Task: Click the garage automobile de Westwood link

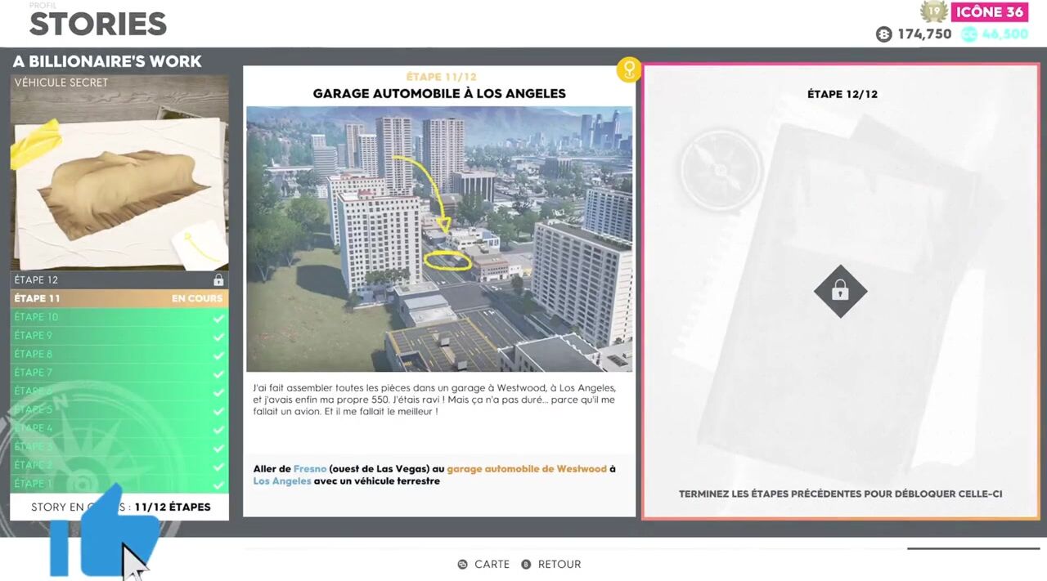Action: tap(527, 469)
